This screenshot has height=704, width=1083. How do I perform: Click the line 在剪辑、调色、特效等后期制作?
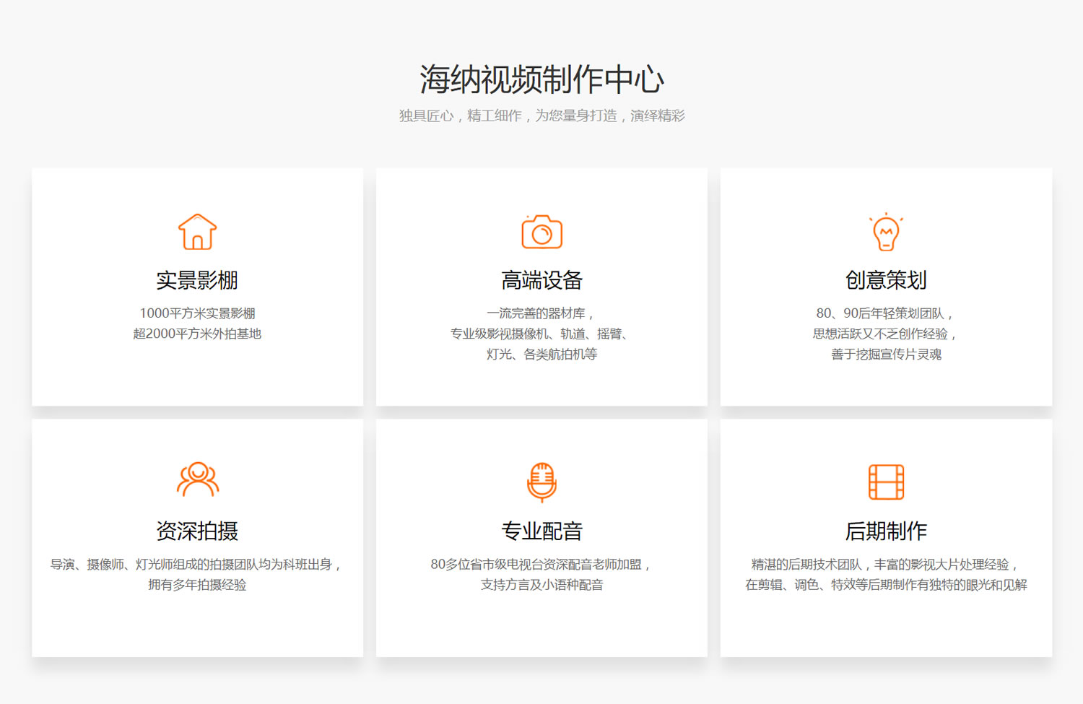(886, 584)
